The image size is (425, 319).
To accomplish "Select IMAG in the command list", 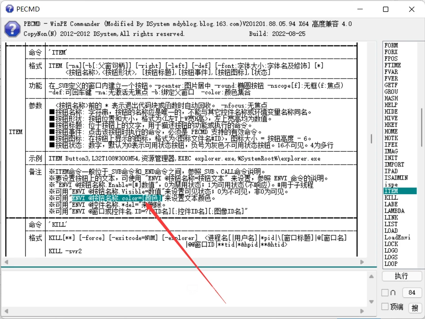I will point(391,151).
